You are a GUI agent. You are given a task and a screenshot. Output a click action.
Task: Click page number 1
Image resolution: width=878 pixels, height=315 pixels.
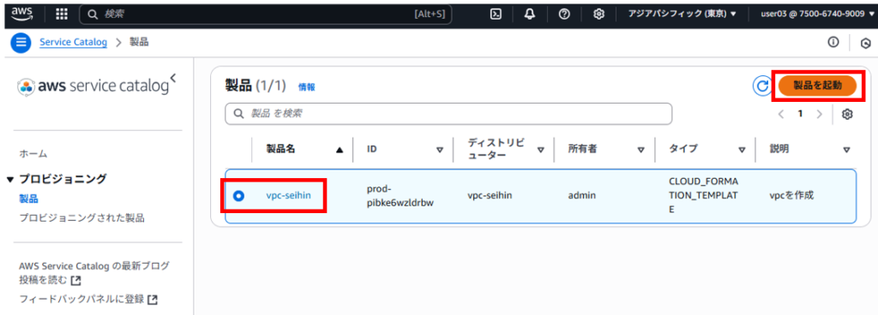point(801,114)
